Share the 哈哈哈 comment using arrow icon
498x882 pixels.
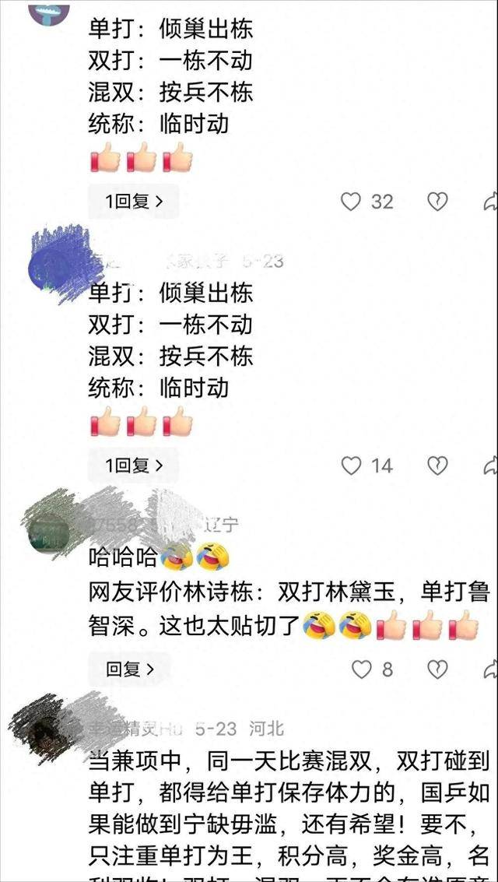click(491, 669)
